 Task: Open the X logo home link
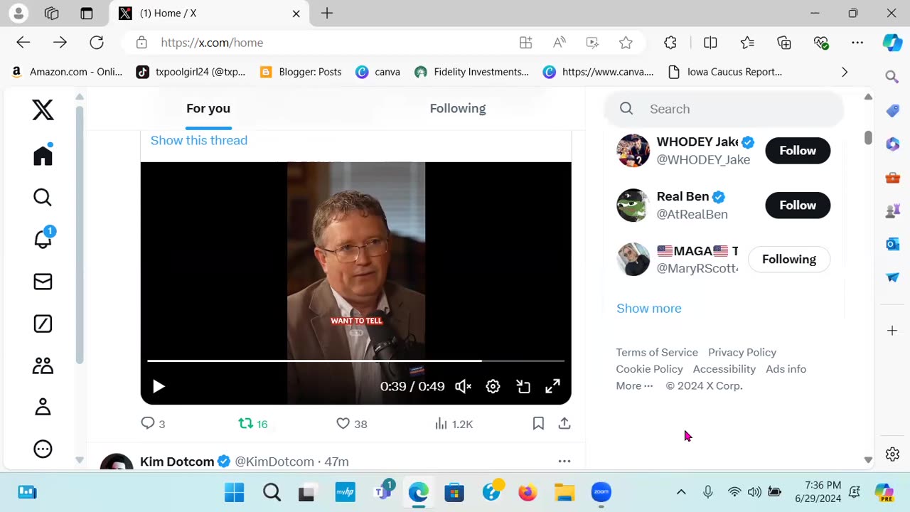click(x=43, y=110)
